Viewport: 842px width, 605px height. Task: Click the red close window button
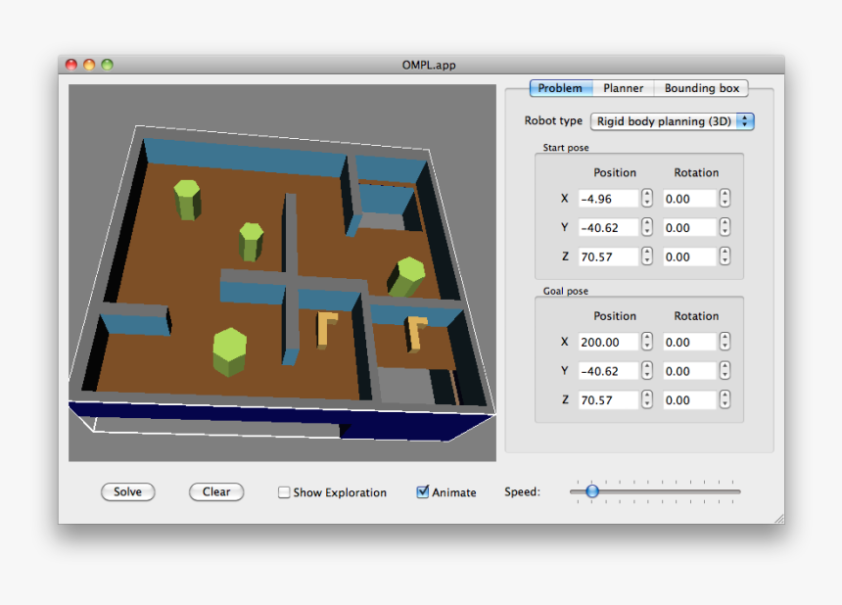[71, 65]
